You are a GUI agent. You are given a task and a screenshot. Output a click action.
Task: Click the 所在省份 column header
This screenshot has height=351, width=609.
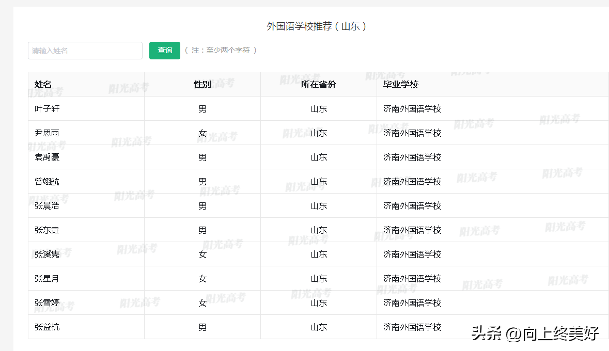point(318,84)
